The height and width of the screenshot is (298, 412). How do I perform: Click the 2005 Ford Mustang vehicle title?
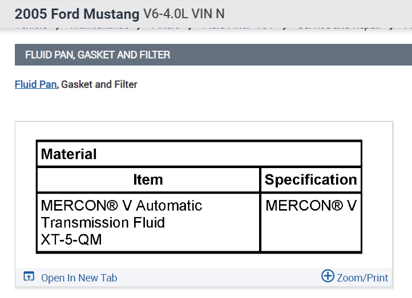[77, 14]
